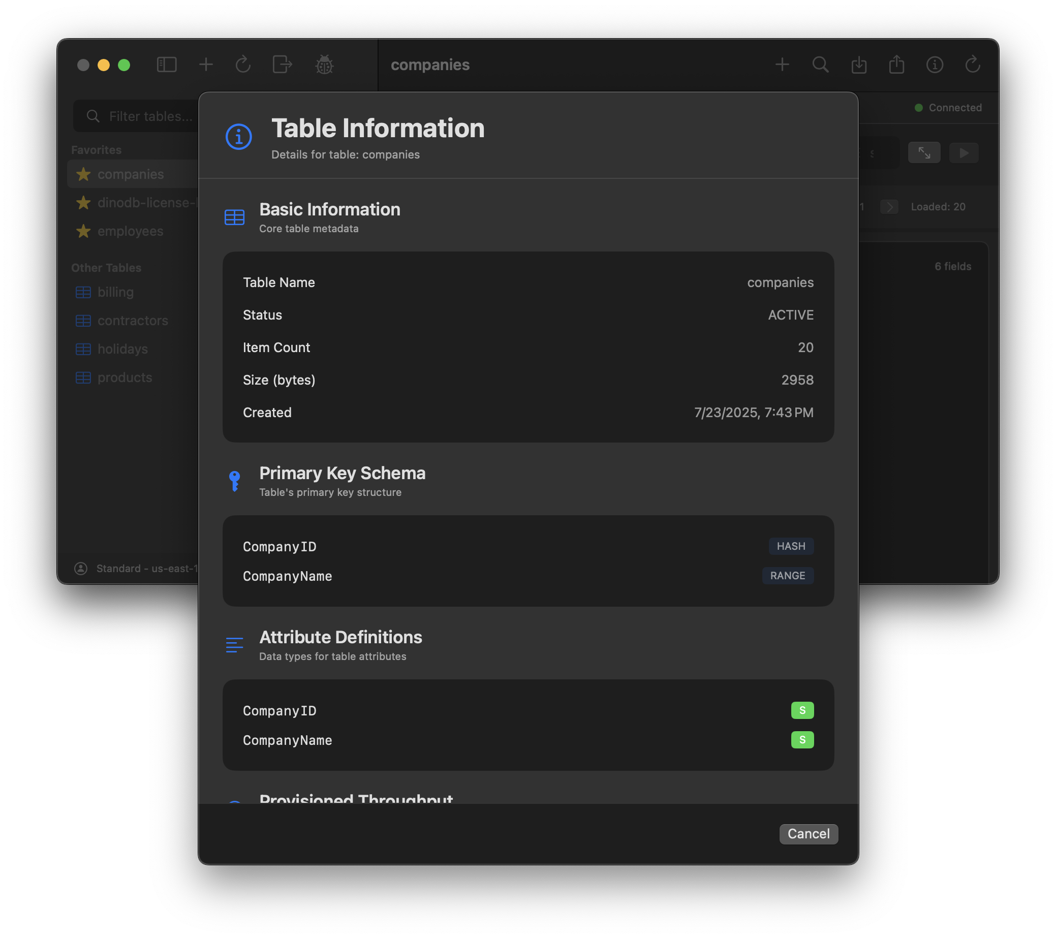Click the plus icon right of companies title
This screenshot has height=940, width=1056.
click(x=782, y=65)
